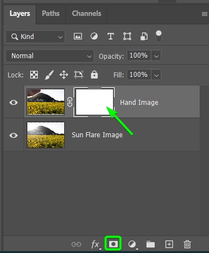Screen dimensions: 209x253
Task: Click mask link chain on Hand Image
Action: (70, 102)
